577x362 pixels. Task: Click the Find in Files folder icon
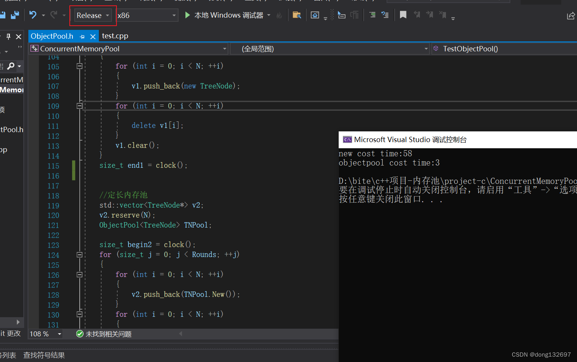click(297, 15)
